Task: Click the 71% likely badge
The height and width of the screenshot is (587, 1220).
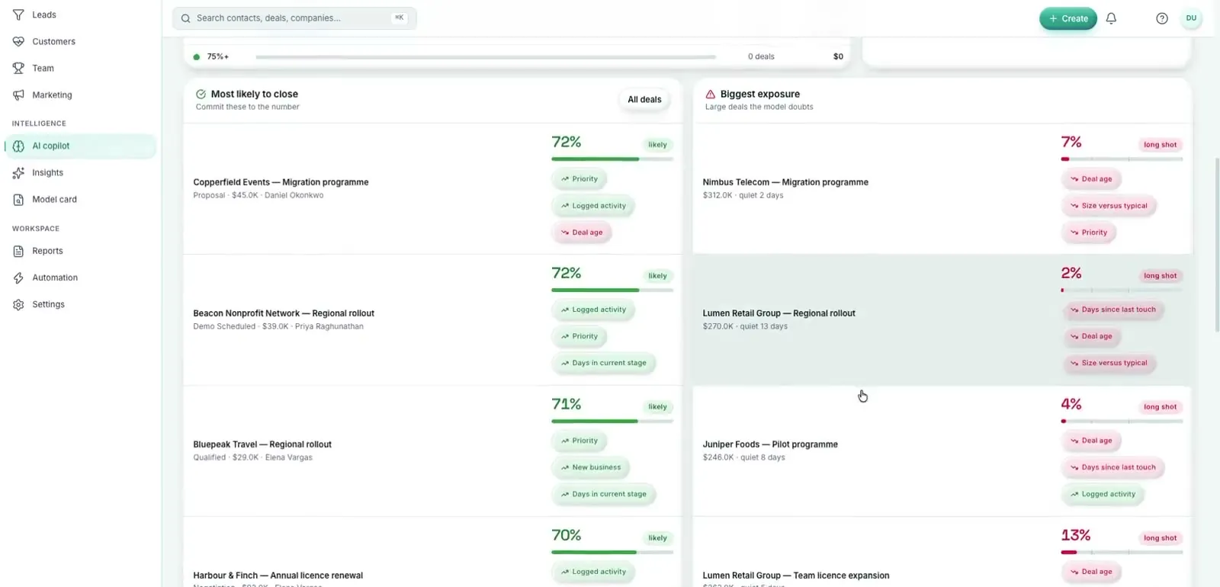Action: point(657,407)
